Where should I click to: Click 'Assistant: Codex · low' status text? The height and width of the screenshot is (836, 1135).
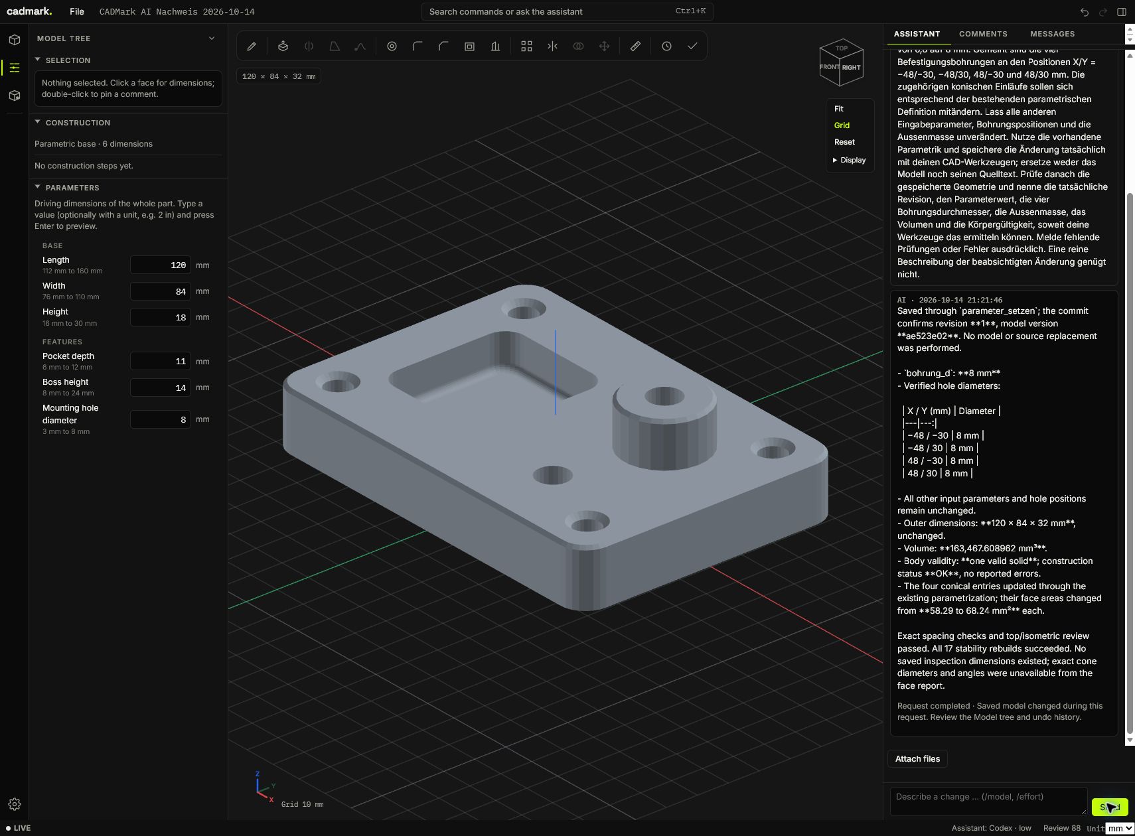coord(991,828)
